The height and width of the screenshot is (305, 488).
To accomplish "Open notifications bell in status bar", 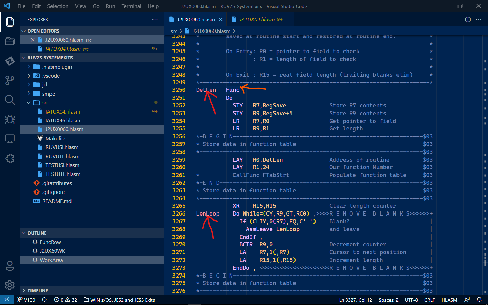I will pos(479,300).
